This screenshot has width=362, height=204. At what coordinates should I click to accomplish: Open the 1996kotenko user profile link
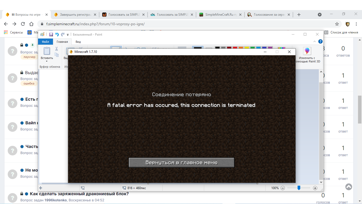point(56,200)
